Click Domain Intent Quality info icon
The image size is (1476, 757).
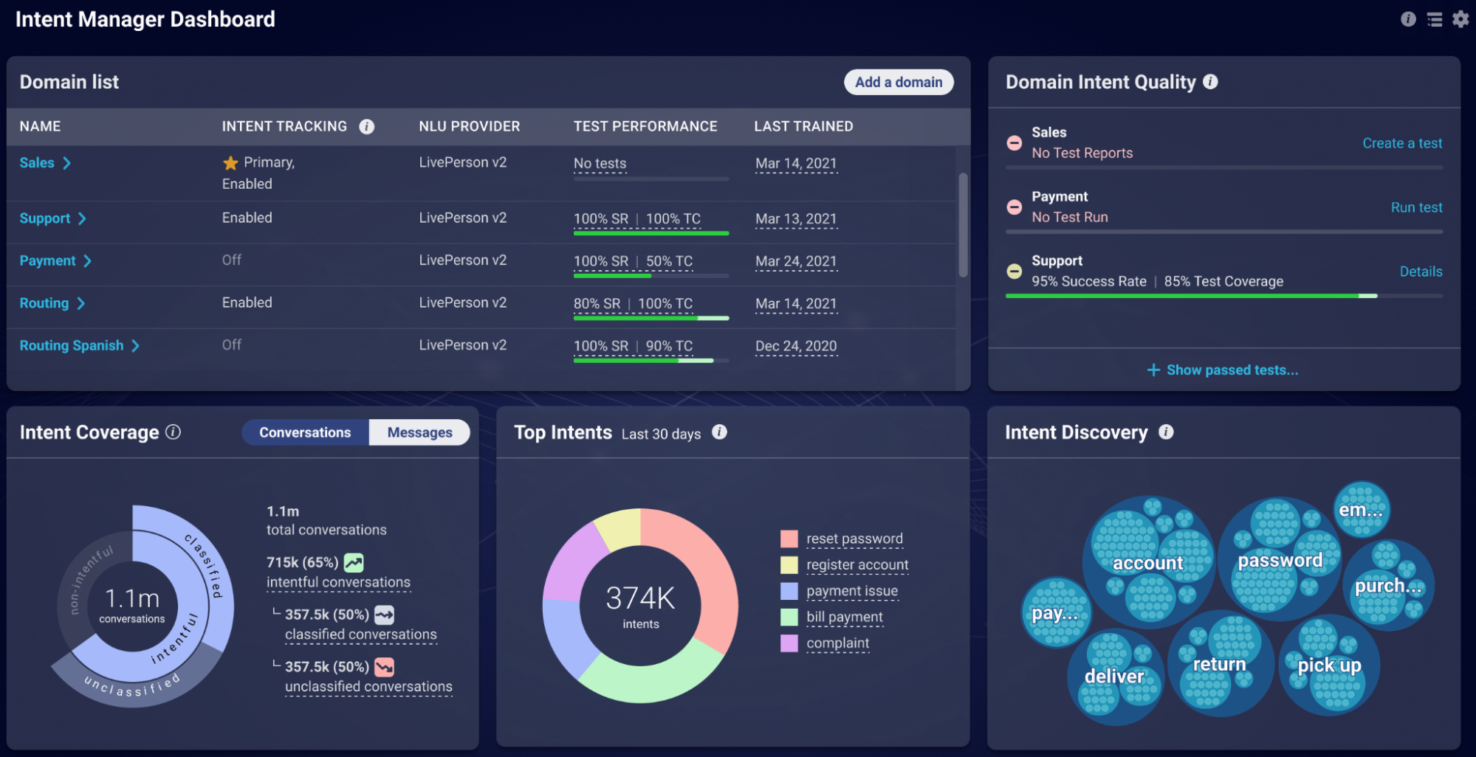[x=1210, y=82]
